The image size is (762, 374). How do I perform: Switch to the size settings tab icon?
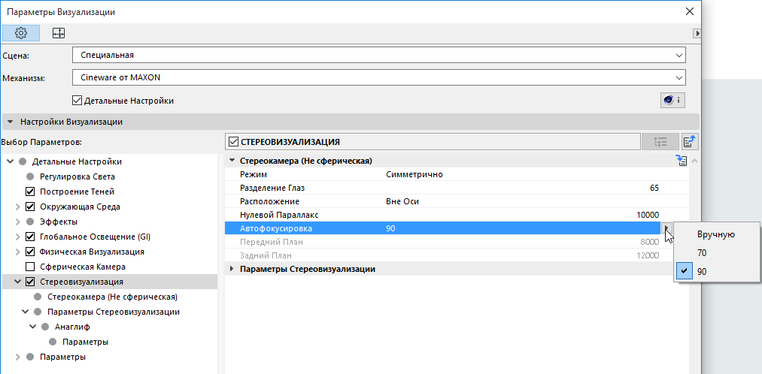point(59,33)
